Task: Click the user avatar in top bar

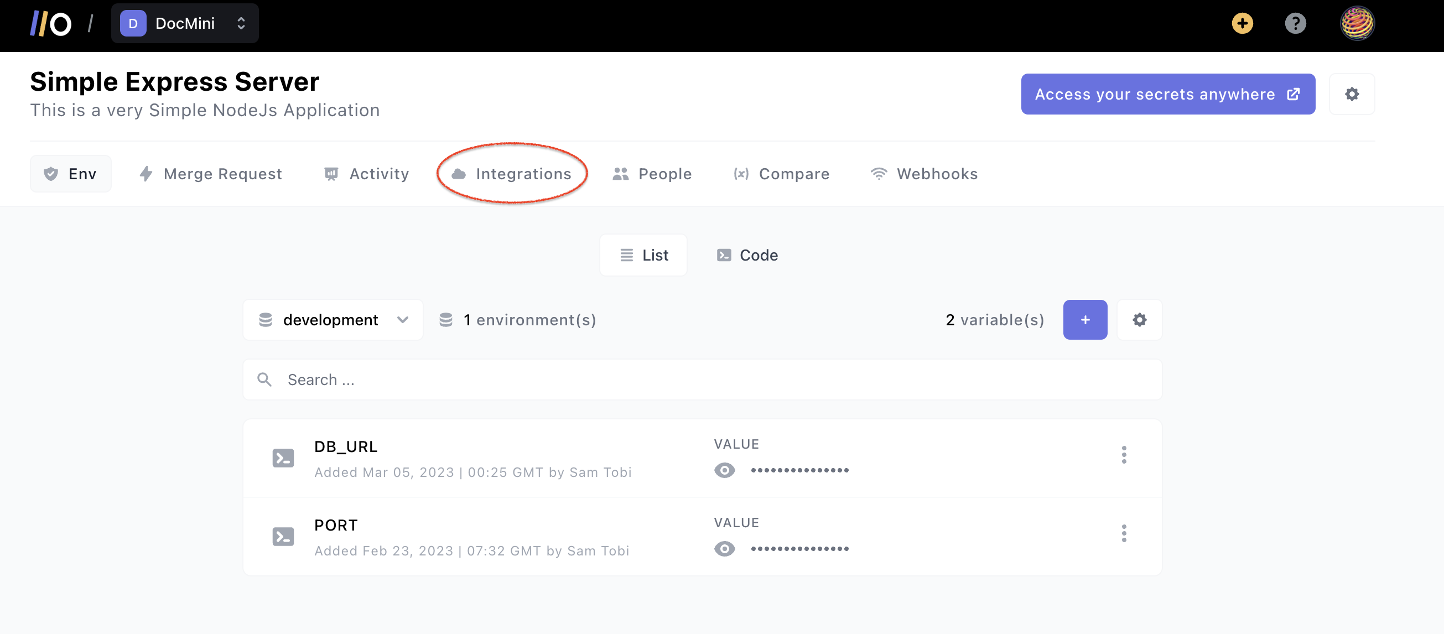Action: pyautogui.click(x=1357, y=24)
